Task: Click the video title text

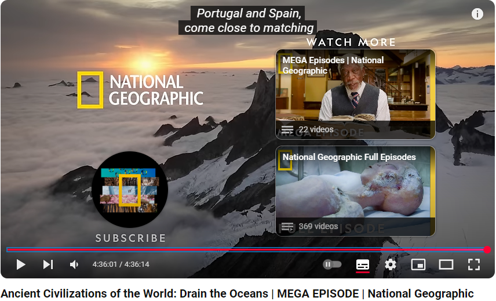Action: pos(237,293)
